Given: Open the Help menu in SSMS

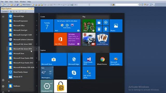Looking at the screenshot, I should pyautogui.click(x=29, y=2).
